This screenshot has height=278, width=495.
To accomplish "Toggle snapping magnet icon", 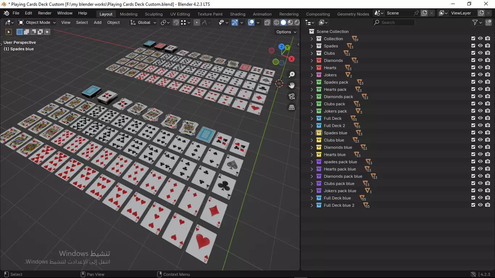I will (176, 22).
